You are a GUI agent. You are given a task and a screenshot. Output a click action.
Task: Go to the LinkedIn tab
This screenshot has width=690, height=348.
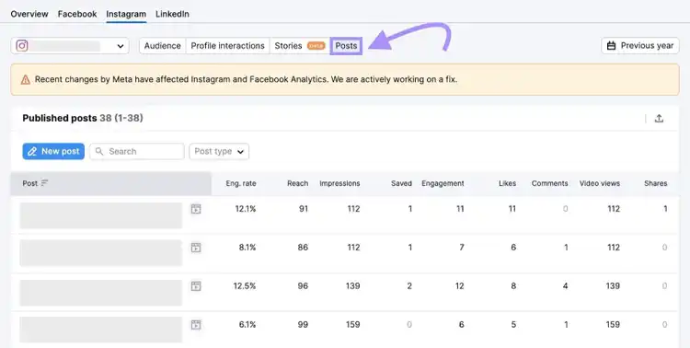point(172,14)
